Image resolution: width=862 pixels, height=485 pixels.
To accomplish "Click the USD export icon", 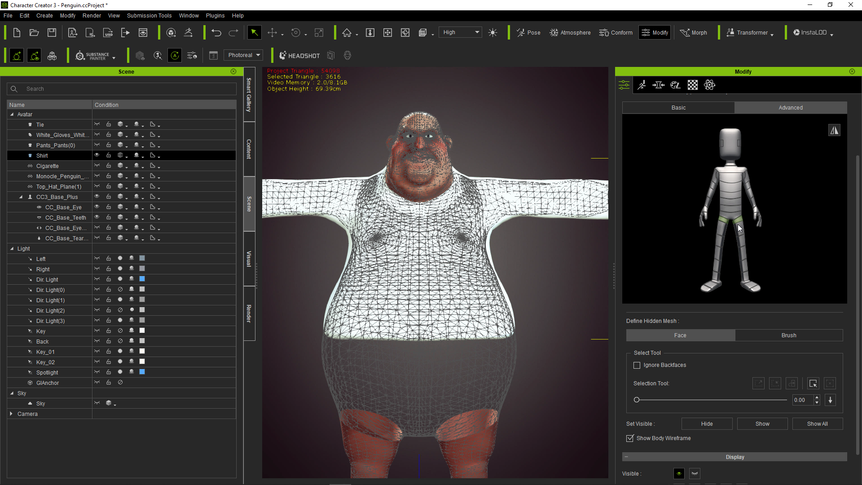I will [108, 33].
